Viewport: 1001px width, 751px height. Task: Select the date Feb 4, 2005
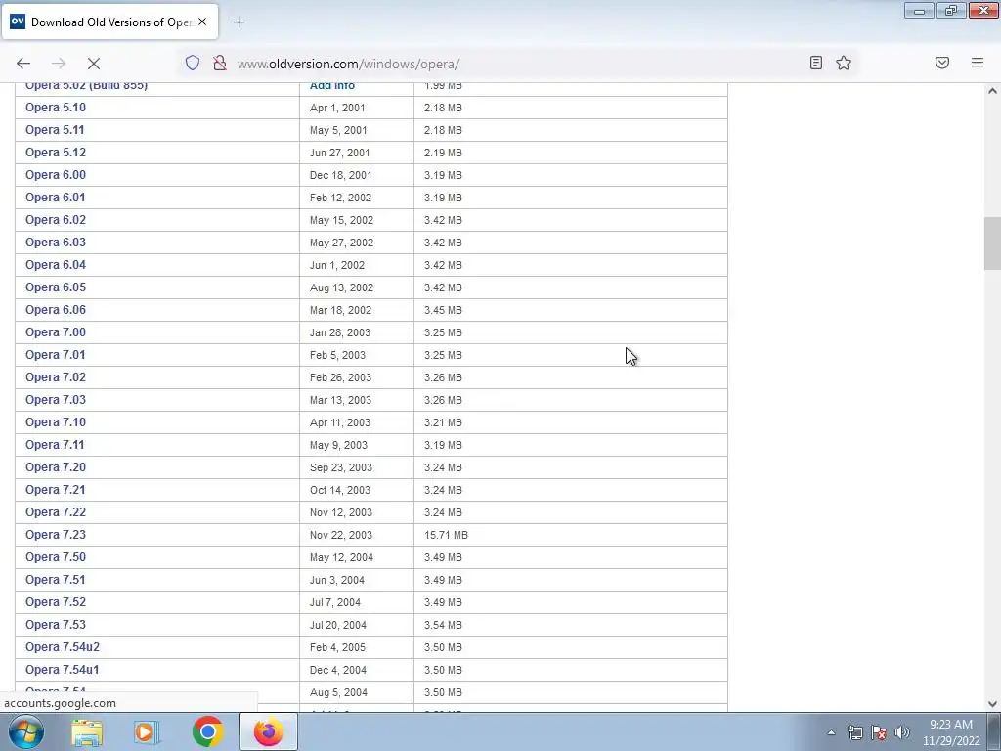[337, 647]
